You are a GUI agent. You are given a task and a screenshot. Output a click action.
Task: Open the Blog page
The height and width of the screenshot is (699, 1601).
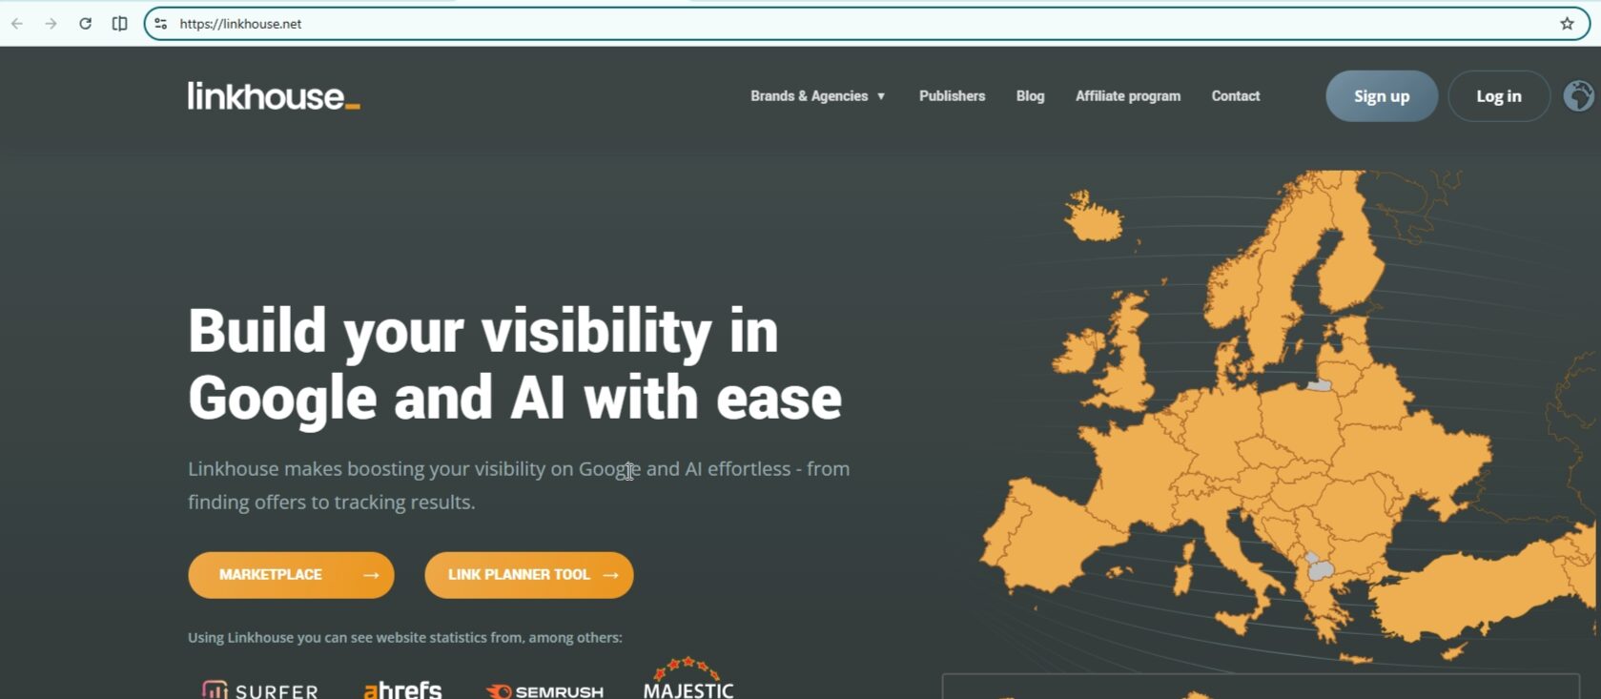pyautogui.click(x=1030, y=96)
